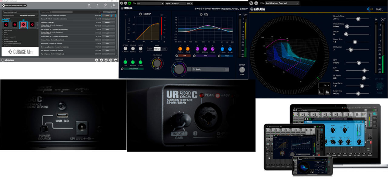Open Steinberg's YouTube icon
The image size is (388, 183).
pyautogui.click(x=101, y=60)
